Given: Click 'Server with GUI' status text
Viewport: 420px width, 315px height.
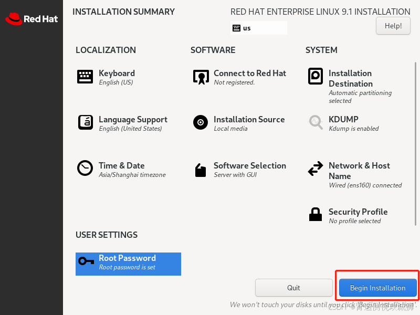Looking at the screenshot, I should coord(235,175).
